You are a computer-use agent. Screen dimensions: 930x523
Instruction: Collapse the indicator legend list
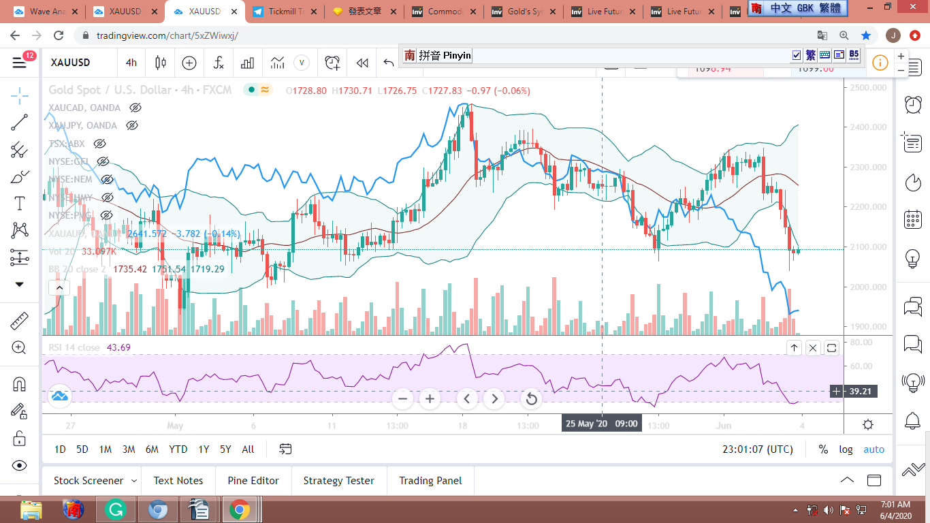point(59,288)
